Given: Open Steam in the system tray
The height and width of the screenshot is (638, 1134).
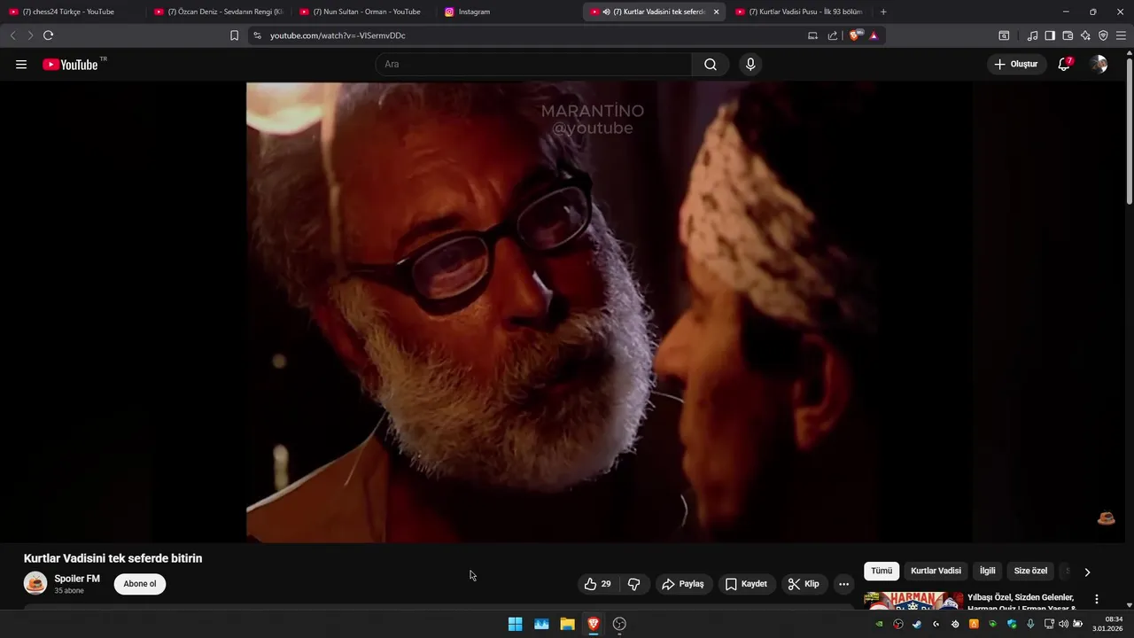Looking at the screenshot, I should 917,624.
